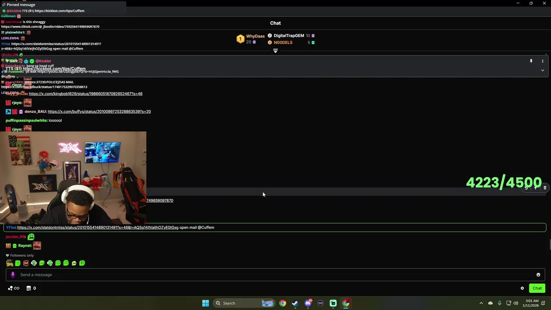Click the emote image in Raynel's message

37,245
